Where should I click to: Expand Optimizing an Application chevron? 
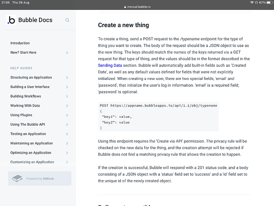point(67,153)
